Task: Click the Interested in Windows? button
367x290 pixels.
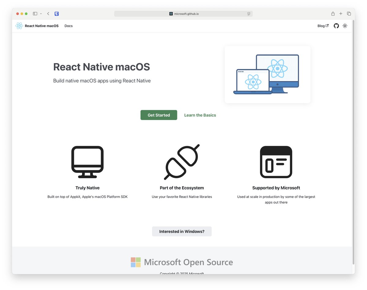Action: [x=182, y=231]
